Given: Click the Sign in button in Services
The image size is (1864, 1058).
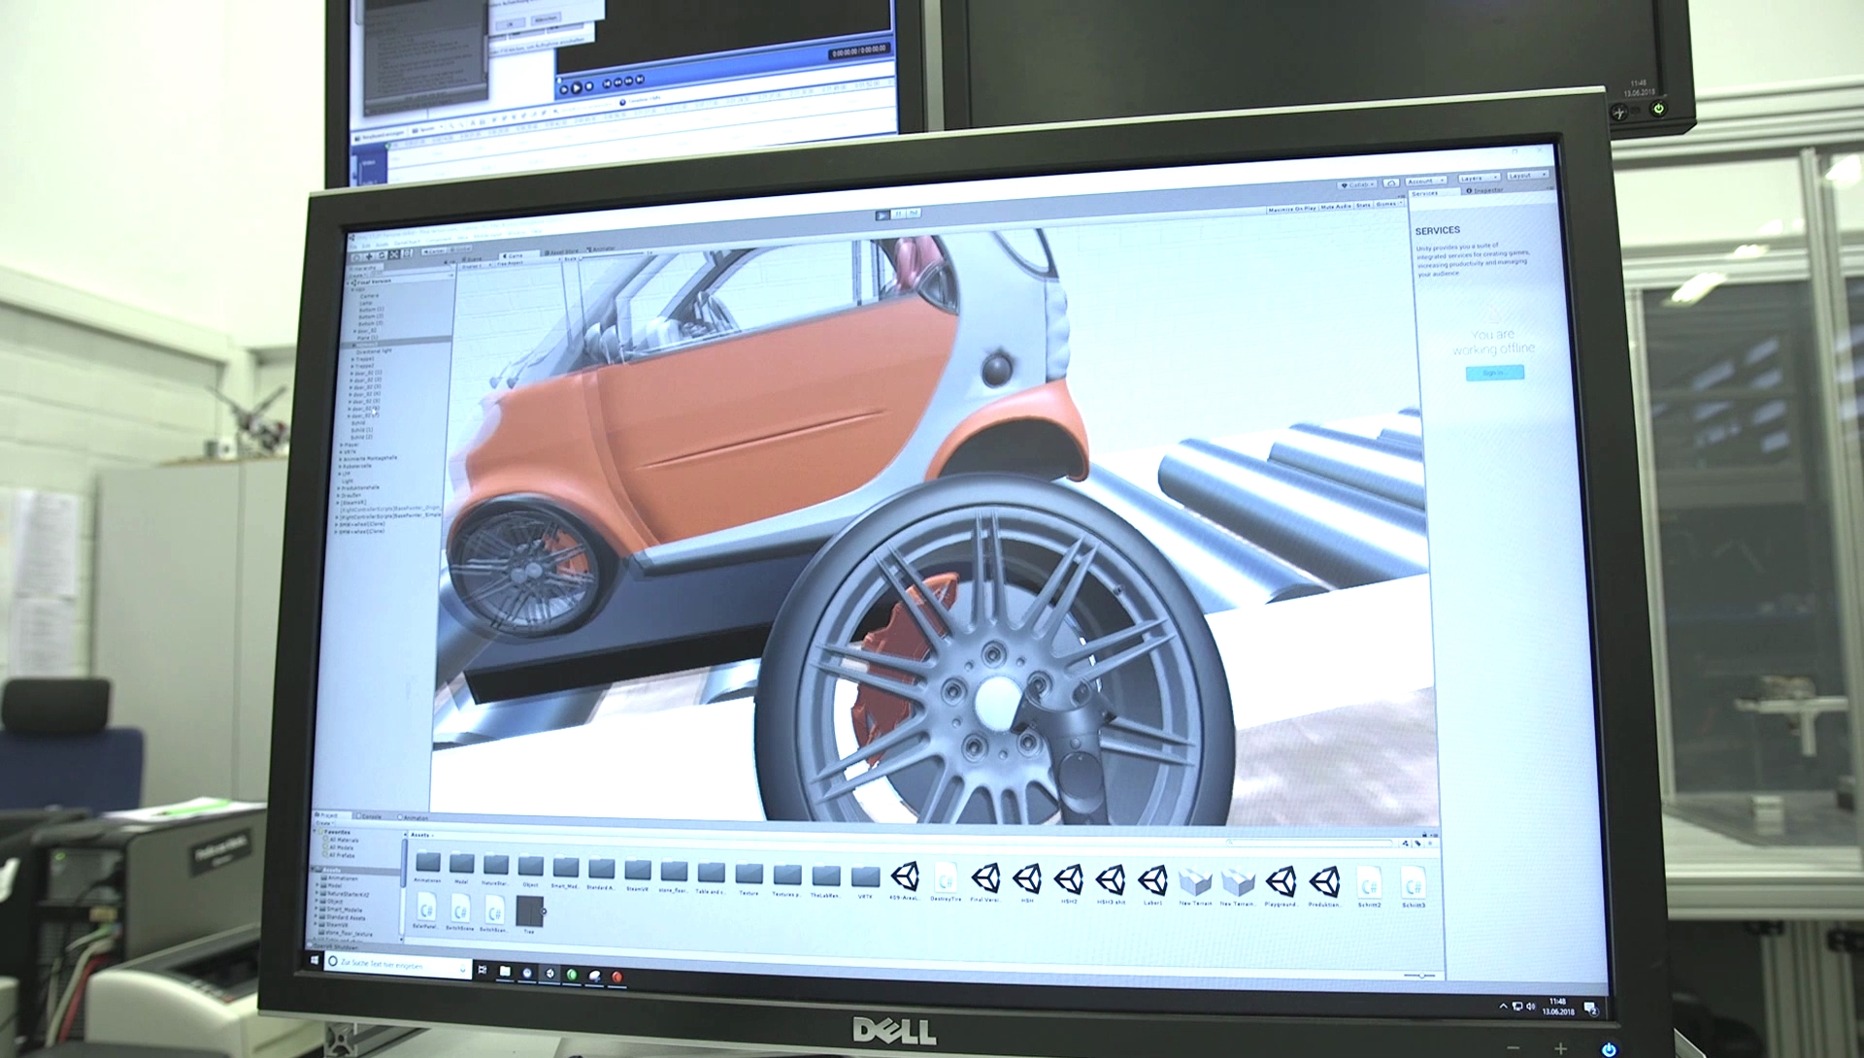Looking at the screenshot, I should pyautogui.click(x=1493, y=373).
